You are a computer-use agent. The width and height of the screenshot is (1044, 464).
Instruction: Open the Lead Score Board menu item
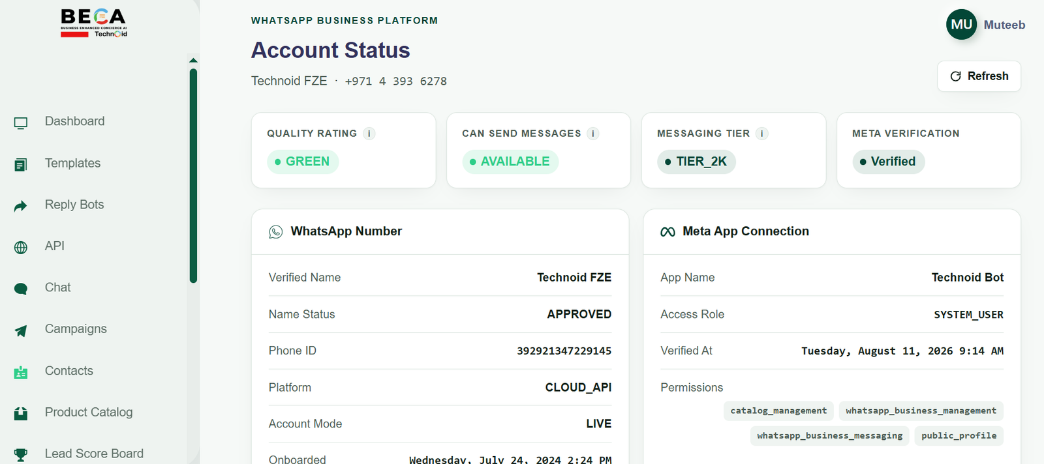coord(94,454)
